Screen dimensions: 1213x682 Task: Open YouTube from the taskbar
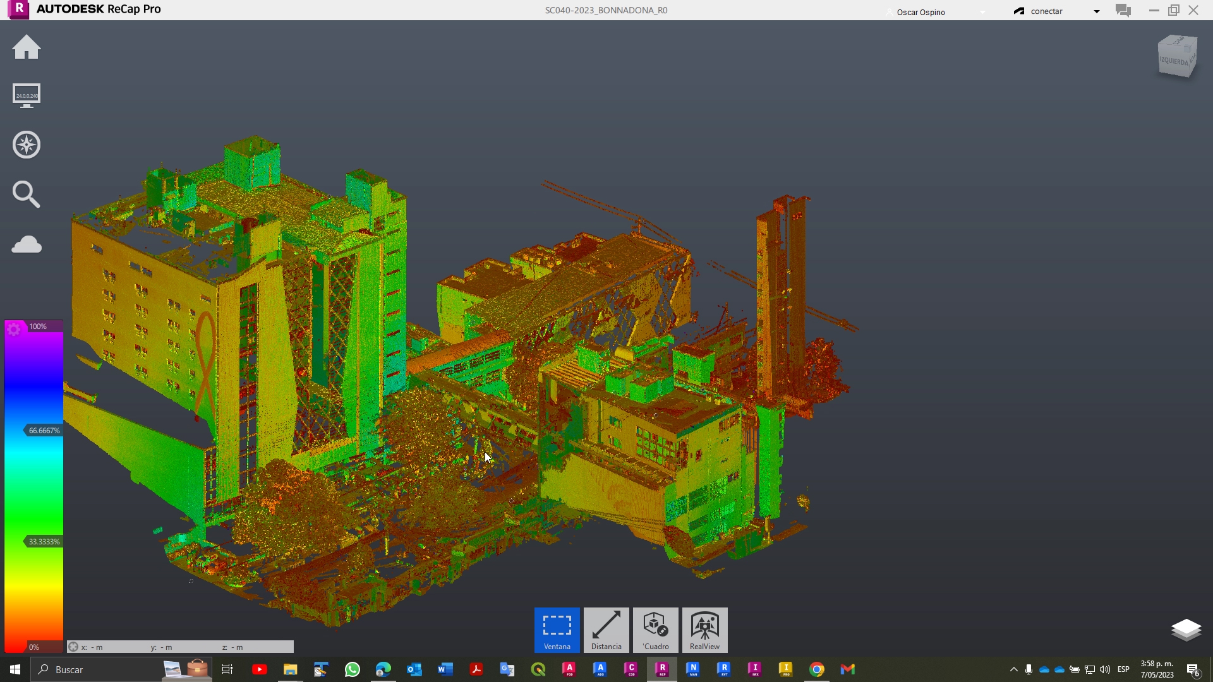259,669
